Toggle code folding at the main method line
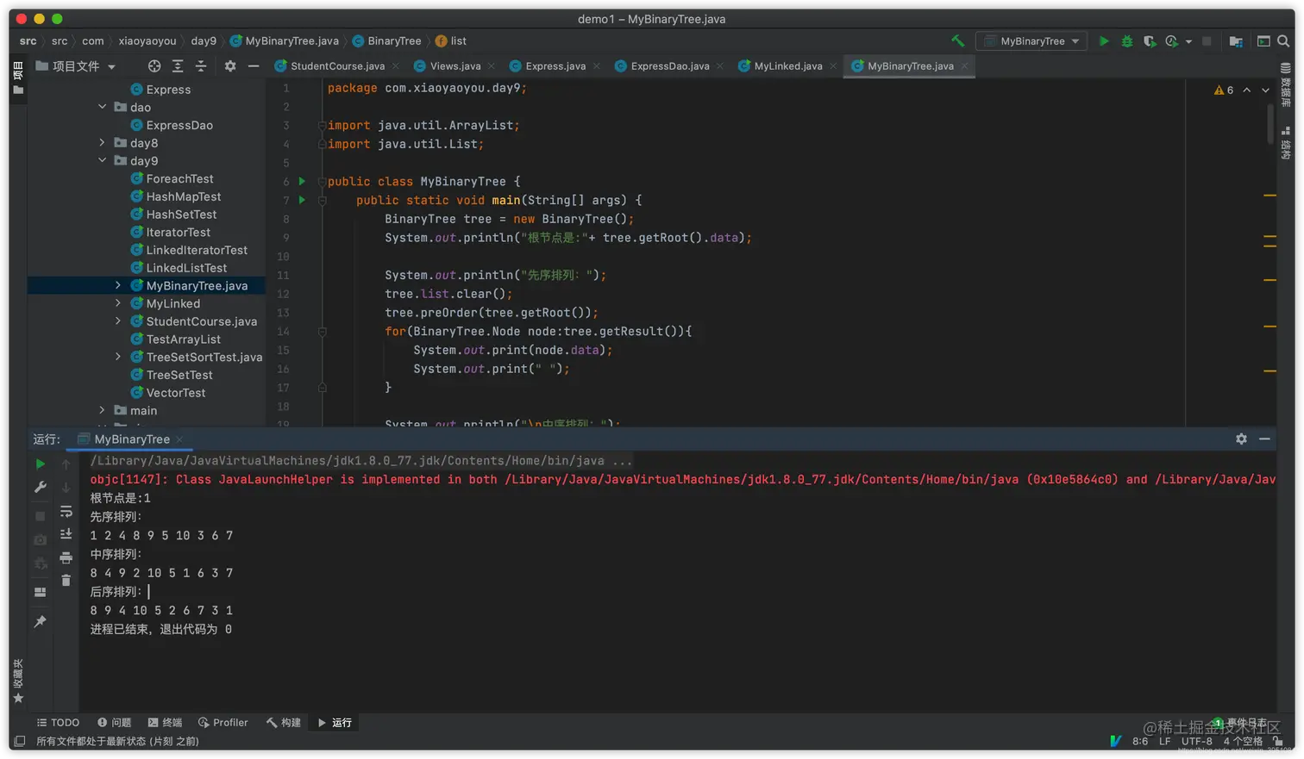 322,200
